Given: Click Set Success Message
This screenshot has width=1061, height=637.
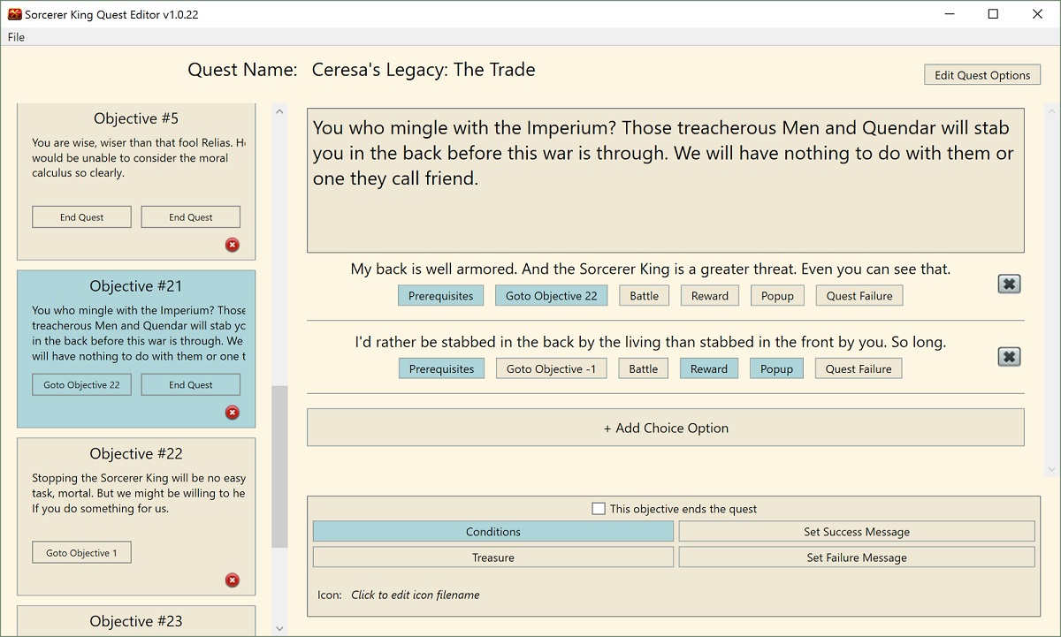Looking at the screenshot, I should pyautogui.click(x=857, y=532).
